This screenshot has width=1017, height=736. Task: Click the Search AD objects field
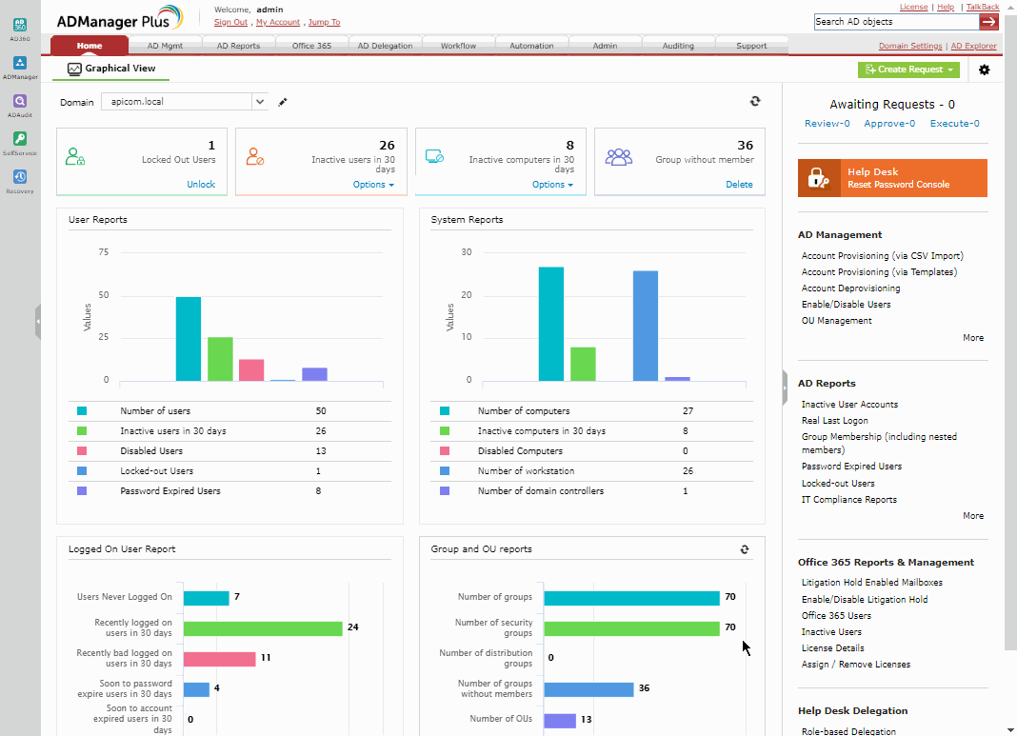(x=896, y=21)
